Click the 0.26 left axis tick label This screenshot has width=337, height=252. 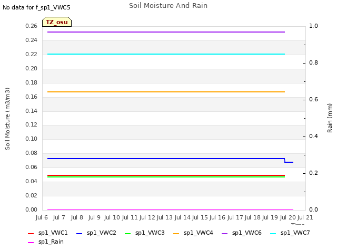tap(32, 26)
